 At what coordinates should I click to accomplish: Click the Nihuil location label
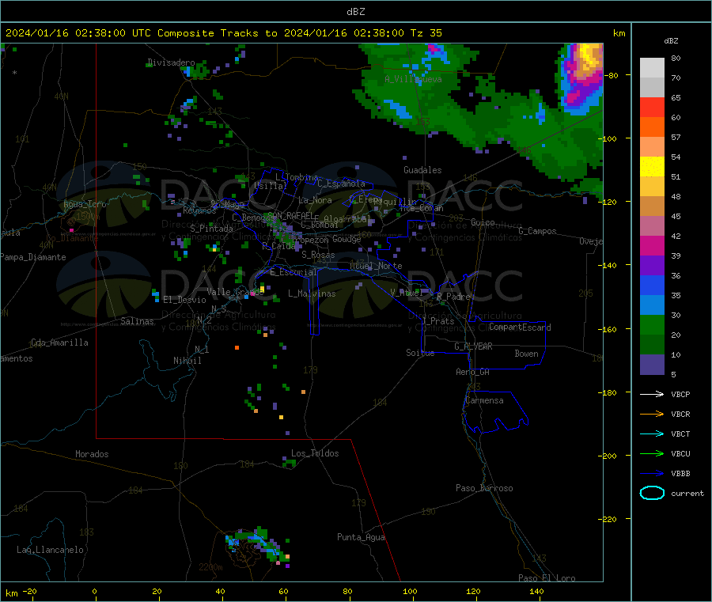187,361
